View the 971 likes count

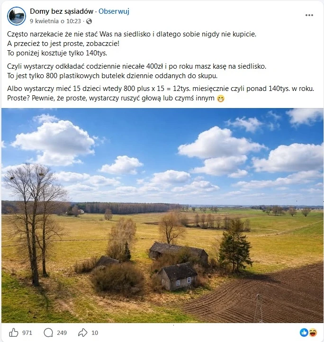tap(27, 333)
